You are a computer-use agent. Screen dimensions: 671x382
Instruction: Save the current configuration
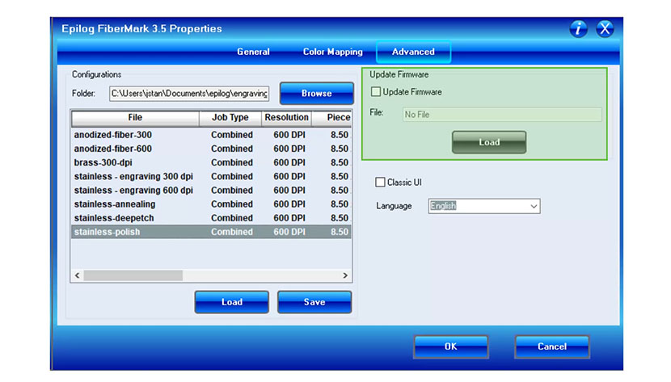314,302
